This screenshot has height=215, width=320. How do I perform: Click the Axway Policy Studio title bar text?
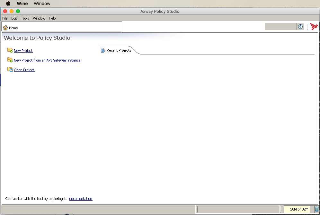[x=160, y=12]
